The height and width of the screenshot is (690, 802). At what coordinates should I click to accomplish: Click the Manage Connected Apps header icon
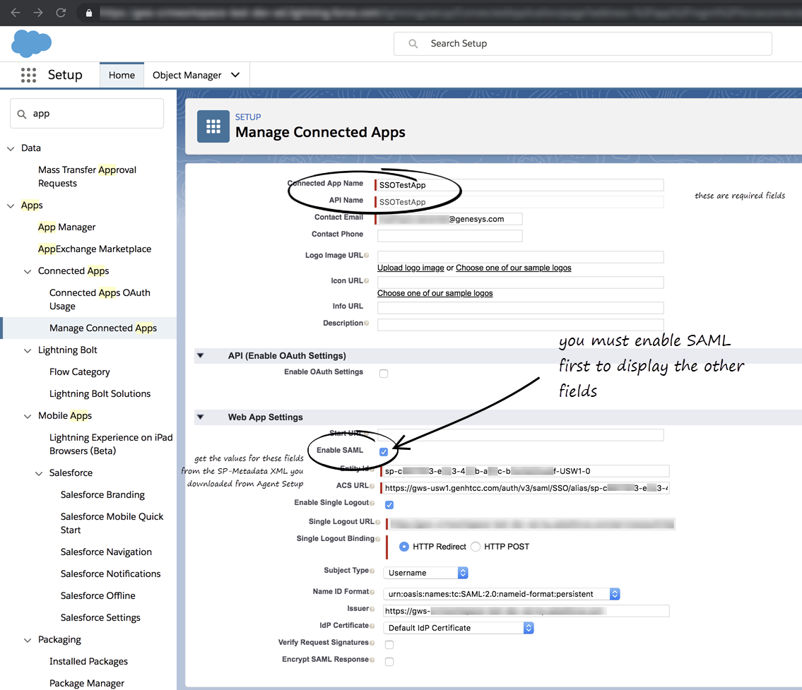tap(213, 126)
